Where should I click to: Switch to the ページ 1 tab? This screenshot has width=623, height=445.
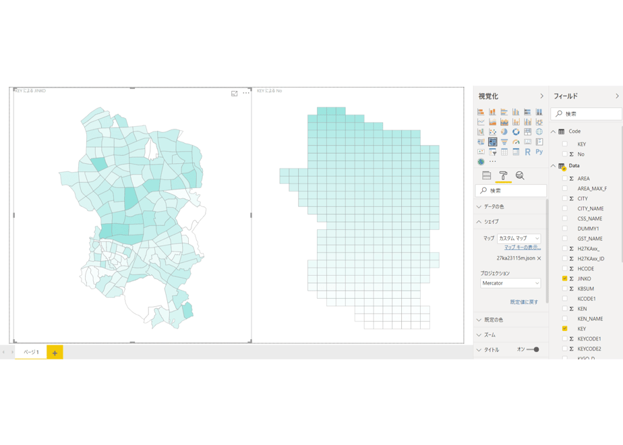tap(31, 352)
